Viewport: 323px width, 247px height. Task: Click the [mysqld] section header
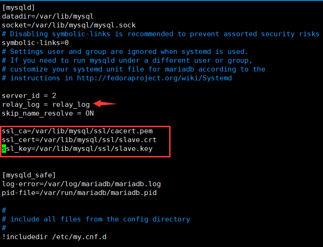tap(18, 7)
